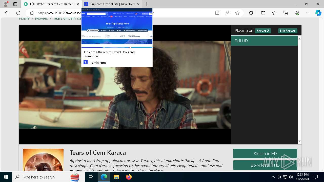Open browser Extensions menu
Viewport: 324px width, 182px height.
click(251, 13)
